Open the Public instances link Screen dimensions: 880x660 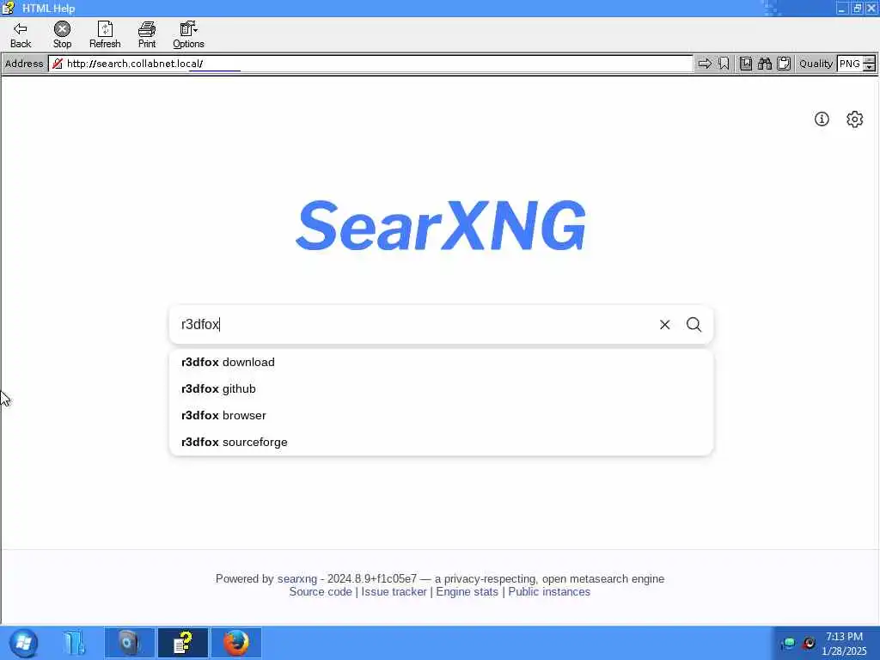click(x=549, y=591)
